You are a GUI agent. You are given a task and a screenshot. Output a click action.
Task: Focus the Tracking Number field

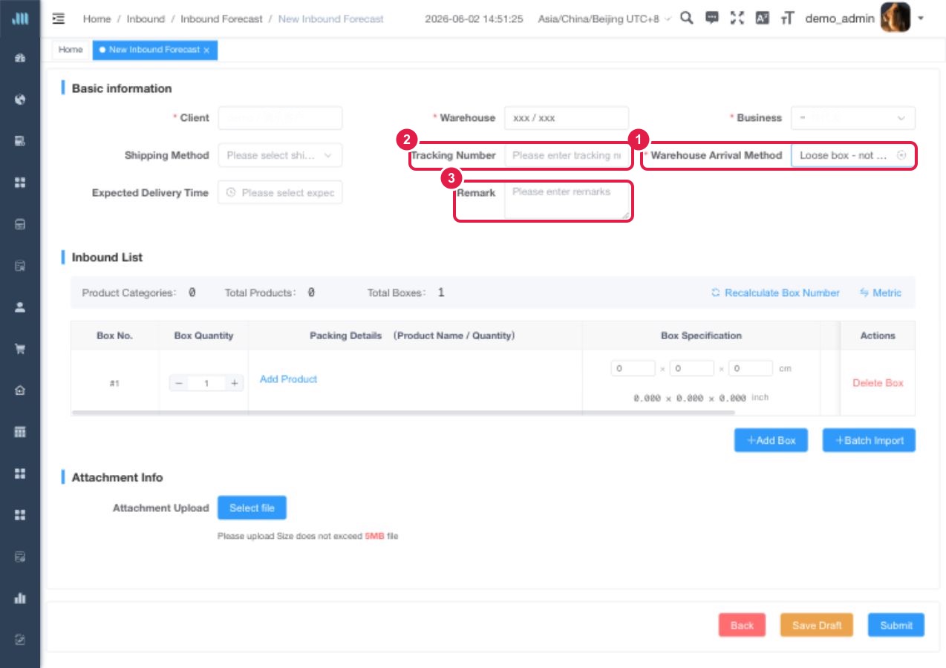pyautogui.click(x=567, y=156)
